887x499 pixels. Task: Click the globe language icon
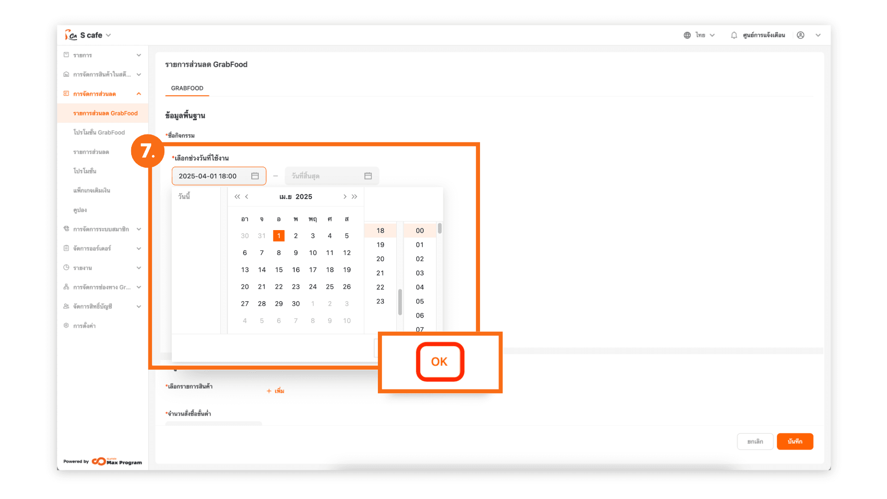coord(687,35)
